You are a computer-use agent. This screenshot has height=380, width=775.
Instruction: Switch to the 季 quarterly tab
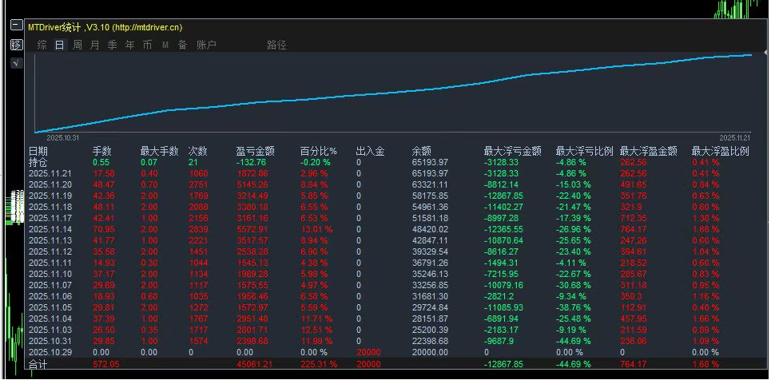coord(112,45)
